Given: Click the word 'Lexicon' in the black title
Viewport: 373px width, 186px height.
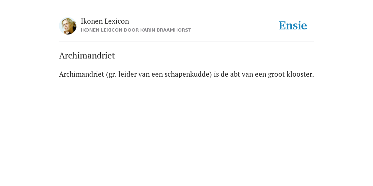Looking at the screenshot, I should (x=117, y=21).
